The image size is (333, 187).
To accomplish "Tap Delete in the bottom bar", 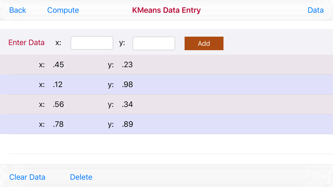I will 81,177.
